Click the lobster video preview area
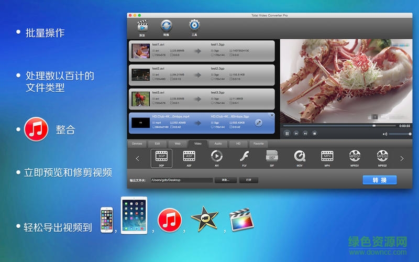The height and width of the screenshot is (262, 419). [x=346, y=81]
